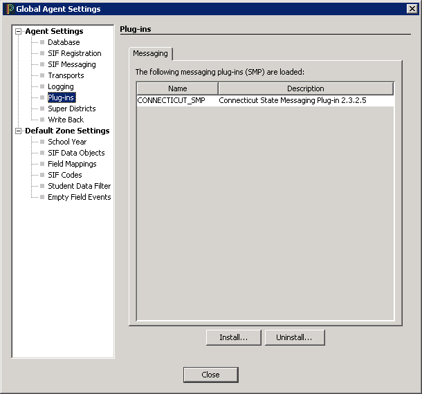The height and width of the screenshot is (394, 422).
Task: Select School Year under zone settings
Action: [x=67, y=142]
